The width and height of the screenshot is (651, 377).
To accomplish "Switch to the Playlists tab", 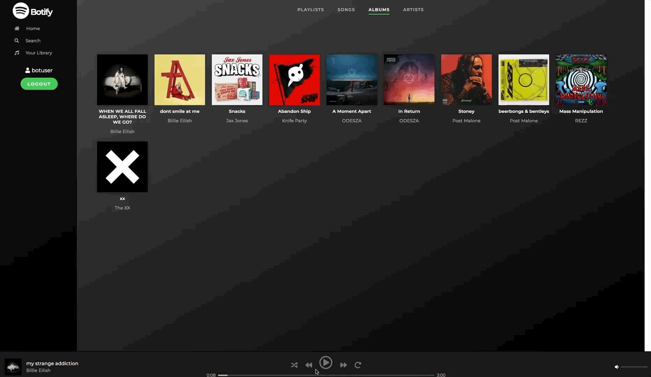I will coord(310,10).
